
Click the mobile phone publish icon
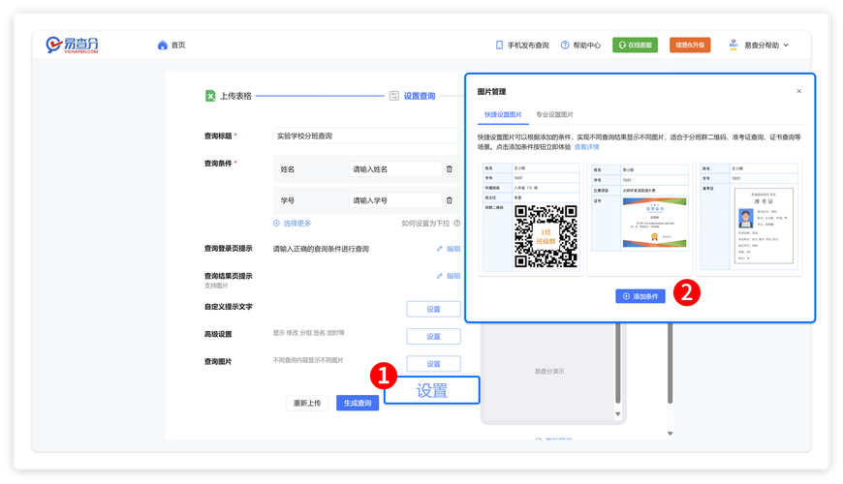click(499, 45)
